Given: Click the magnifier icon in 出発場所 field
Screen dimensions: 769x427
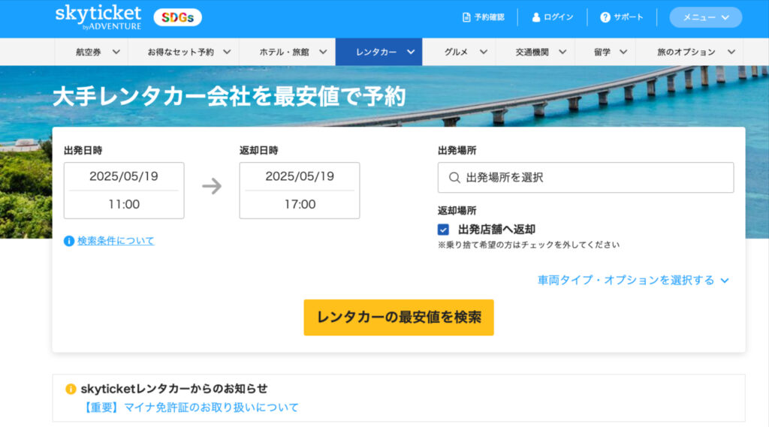Looking at the screenshot, I should (x=454, y=177).
